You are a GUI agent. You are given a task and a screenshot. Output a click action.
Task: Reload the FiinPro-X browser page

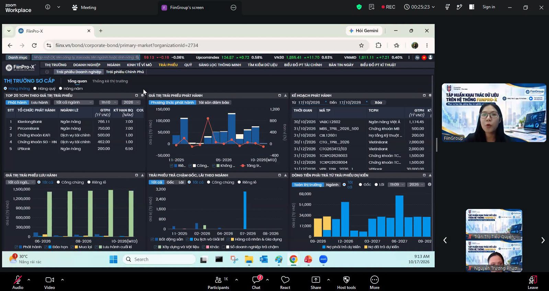(34, 45)
